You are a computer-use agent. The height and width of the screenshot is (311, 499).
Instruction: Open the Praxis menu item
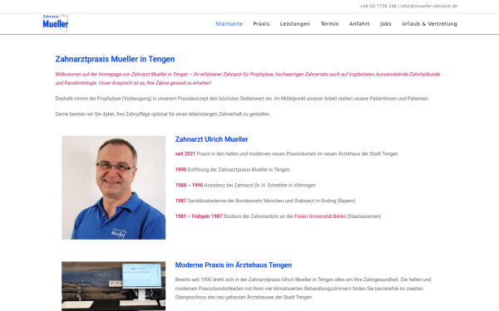(261, 24)
